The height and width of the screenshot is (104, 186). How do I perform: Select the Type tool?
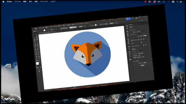point(35,42)
